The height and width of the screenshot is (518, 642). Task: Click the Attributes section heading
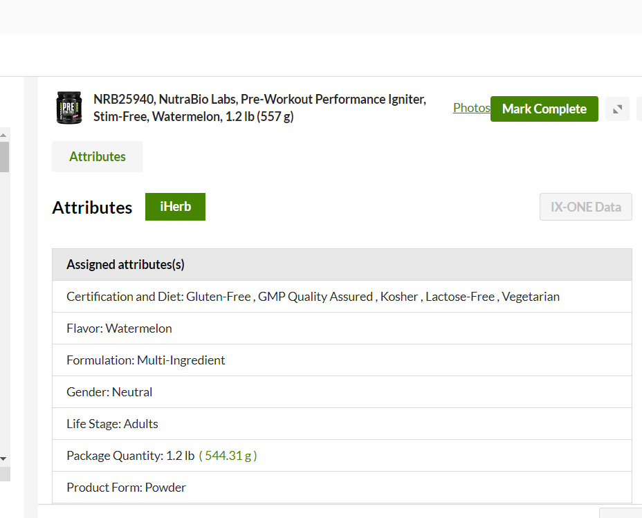[x=92, y=207]
